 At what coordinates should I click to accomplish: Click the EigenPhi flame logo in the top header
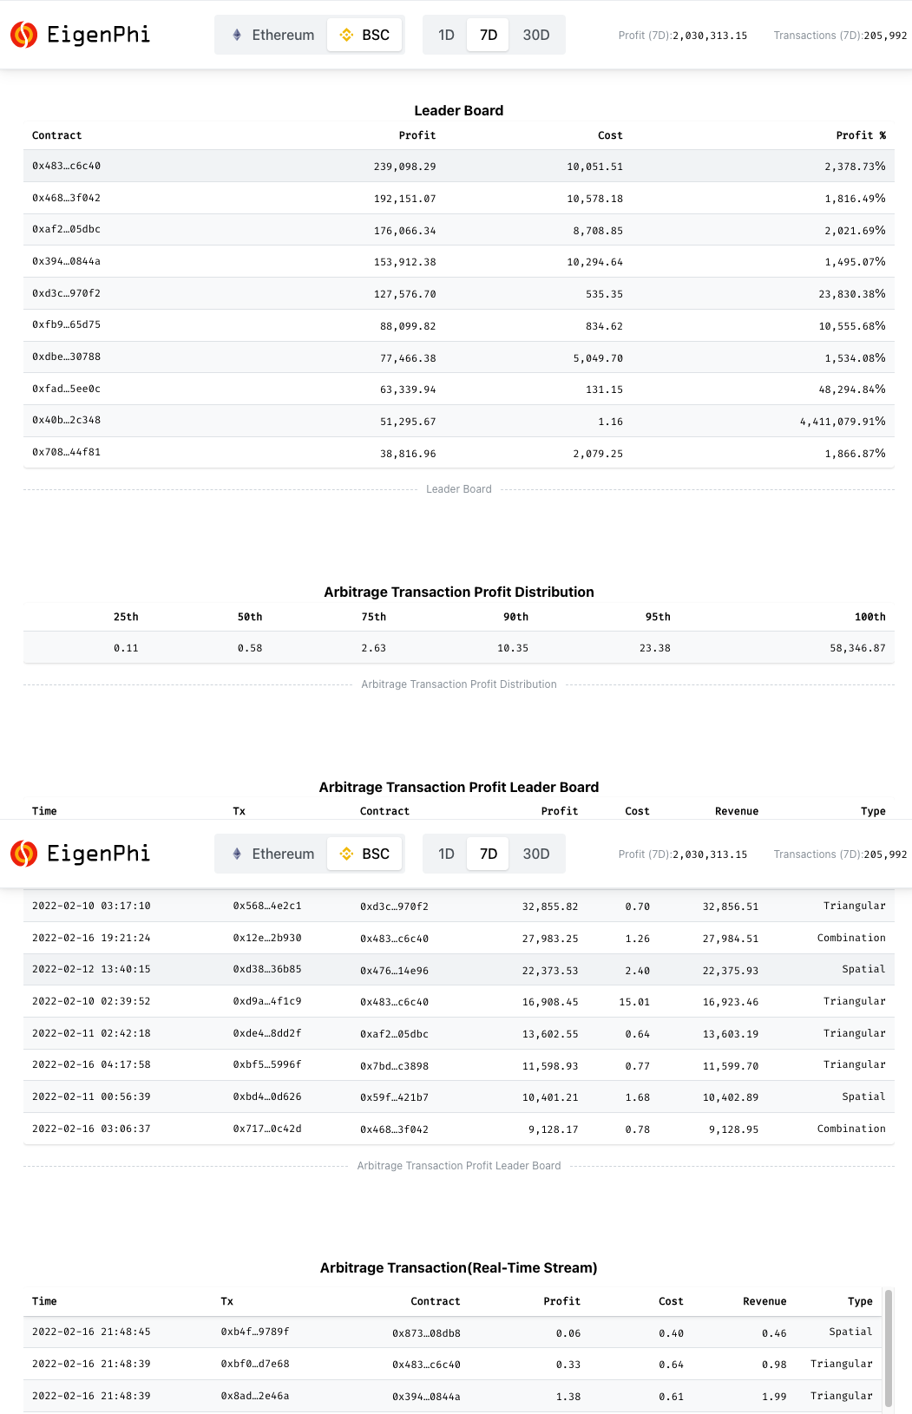(x=24, y=35)
